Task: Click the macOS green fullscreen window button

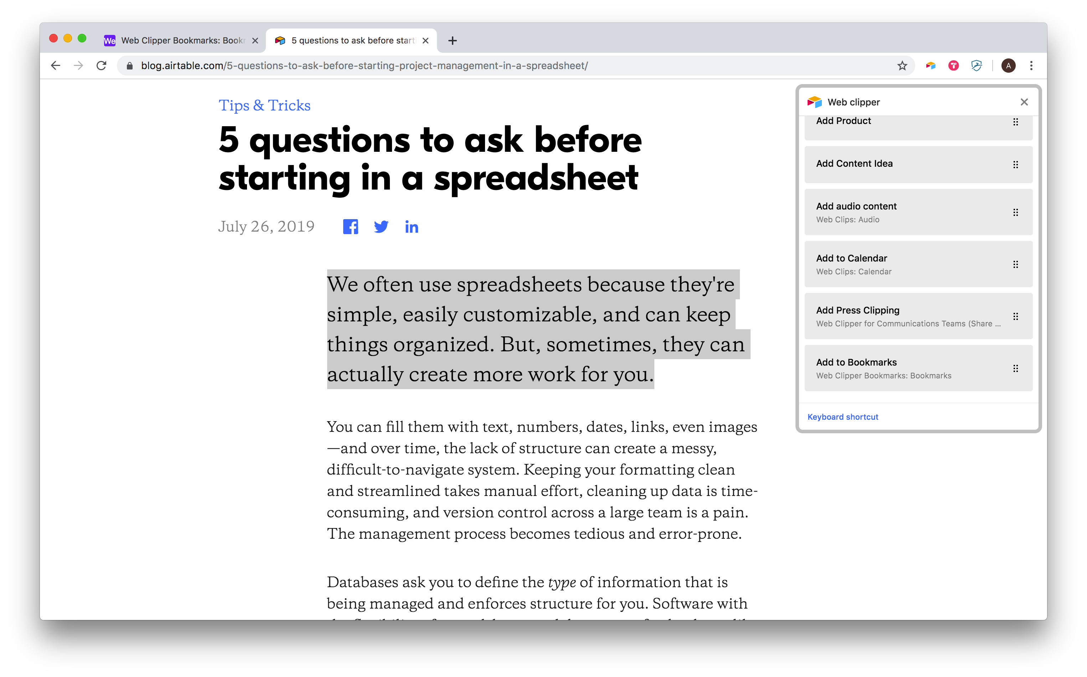Action: (x=82, y=38)
